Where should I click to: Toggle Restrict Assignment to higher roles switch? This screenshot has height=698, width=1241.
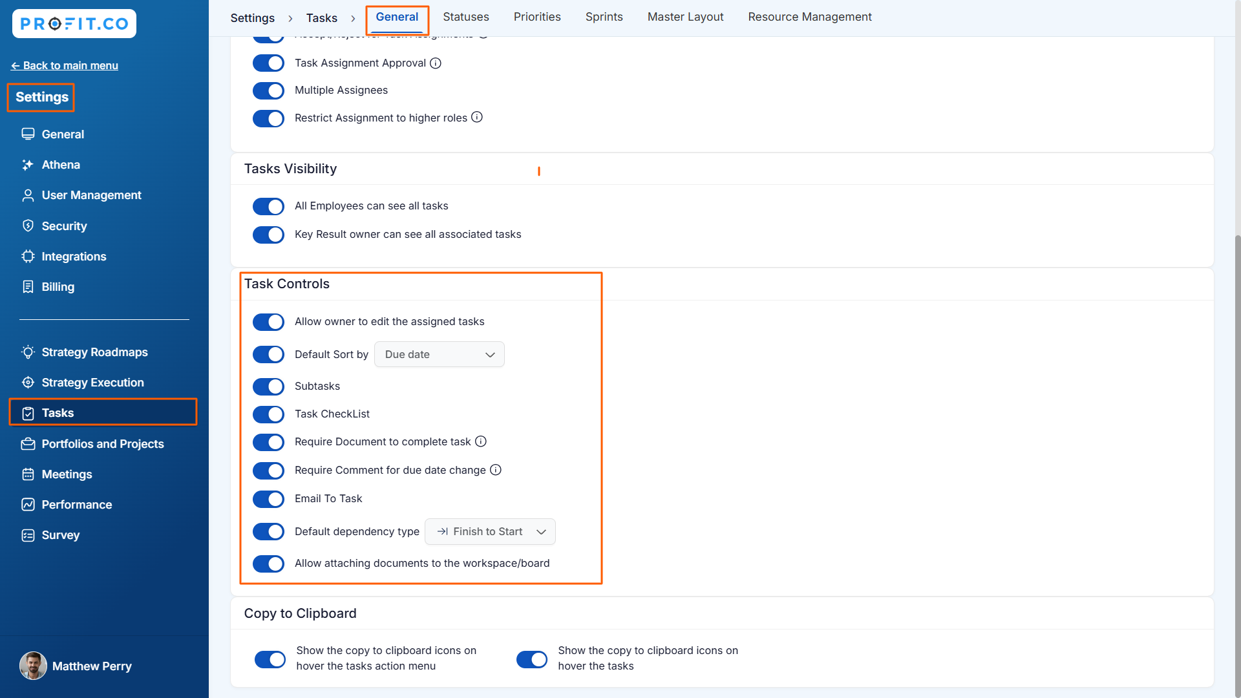268,118
